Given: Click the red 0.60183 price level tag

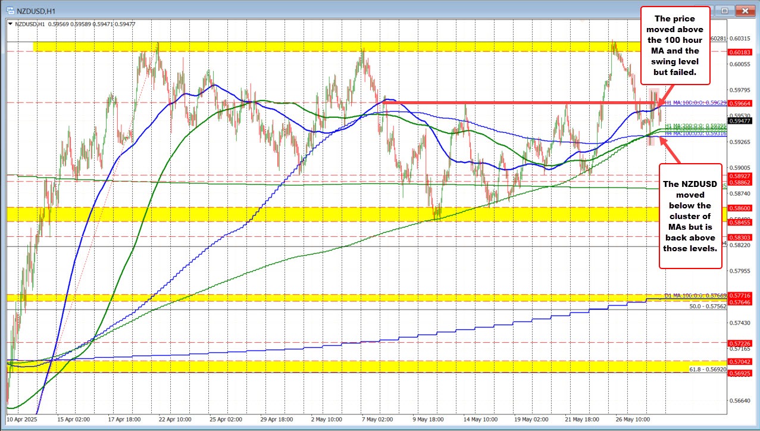Looking at the screenshot, I should 742,52.
